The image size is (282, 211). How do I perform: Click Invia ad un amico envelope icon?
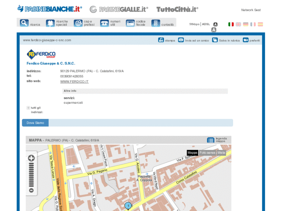(x=181, y=40)
